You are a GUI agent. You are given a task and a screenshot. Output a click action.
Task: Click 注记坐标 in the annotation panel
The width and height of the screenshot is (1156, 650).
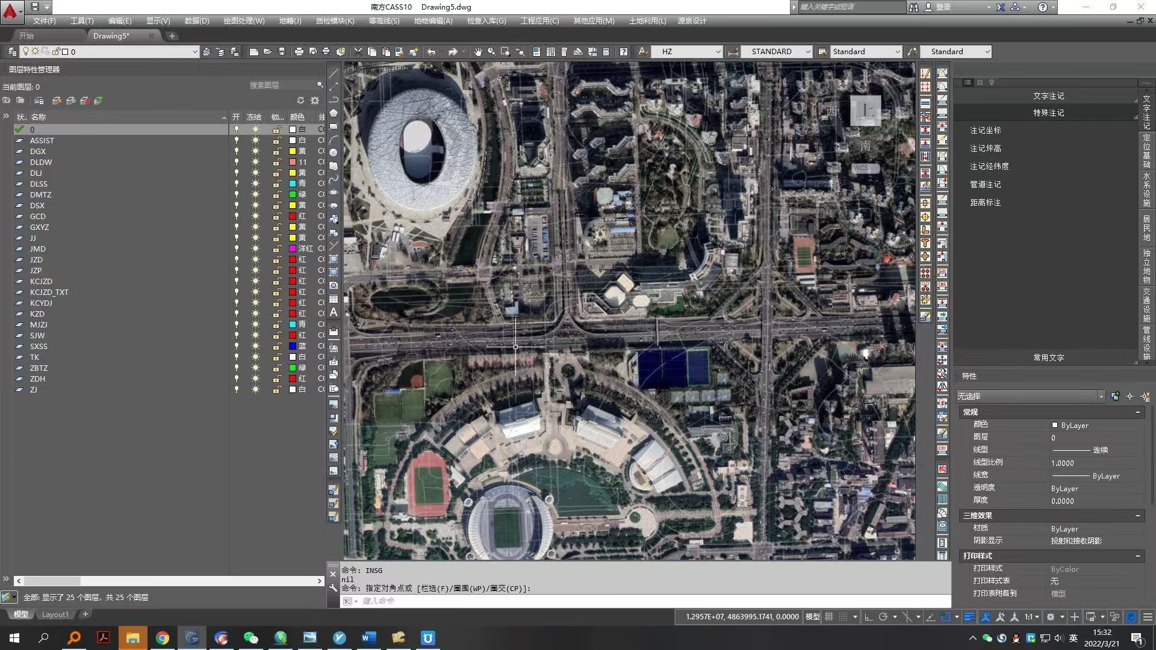click(x=985, y=130)
